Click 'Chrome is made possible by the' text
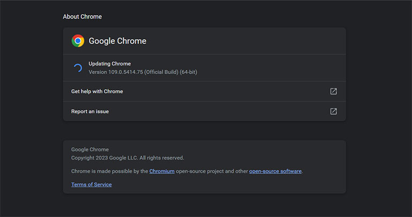Image resolution: width=412 pixels, height=217 pixels. [109, 171]
